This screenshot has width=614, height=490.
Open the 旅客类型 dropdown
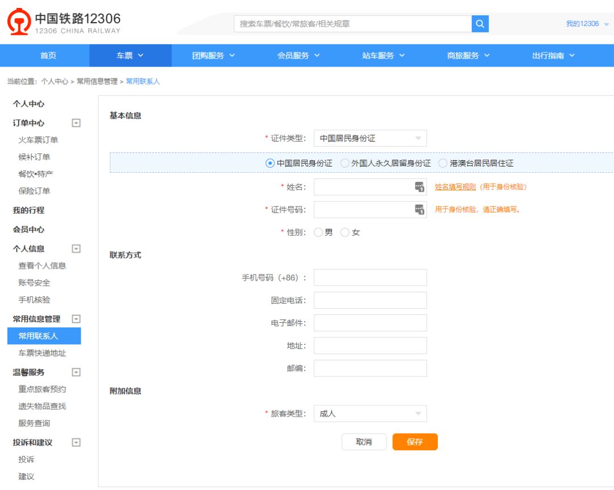click(x=370, y=414)
